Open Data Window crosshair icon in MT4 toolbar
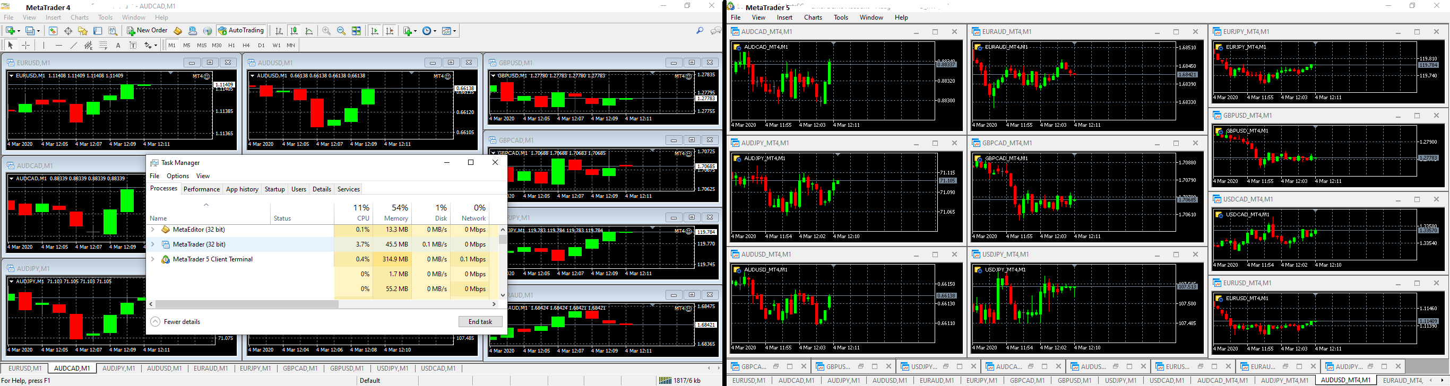Viewport: 1450px width, 386px height. pyautogui.click(x=68, y=31)
